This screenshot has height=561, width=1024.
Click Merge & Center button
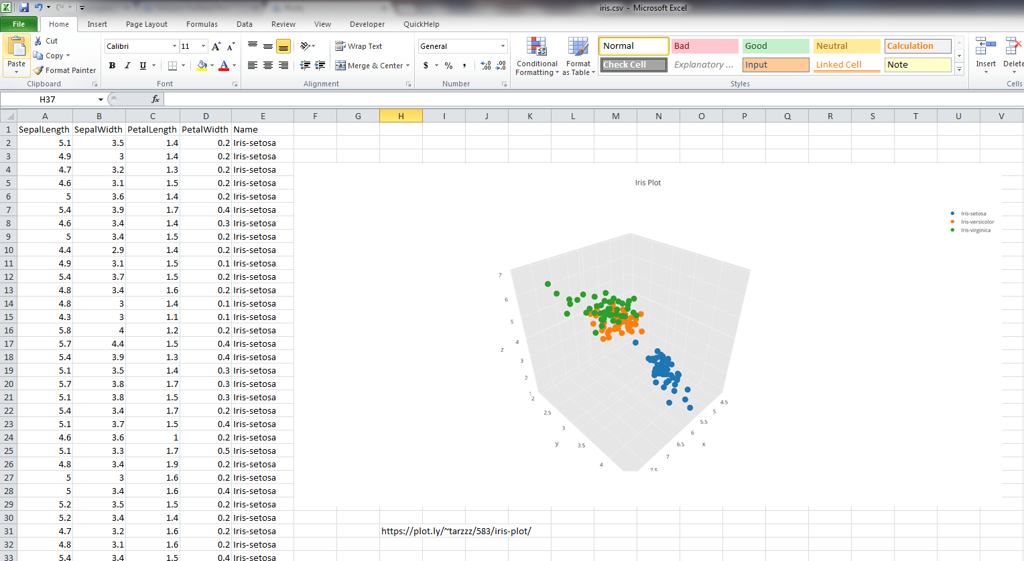click(369, 66)
